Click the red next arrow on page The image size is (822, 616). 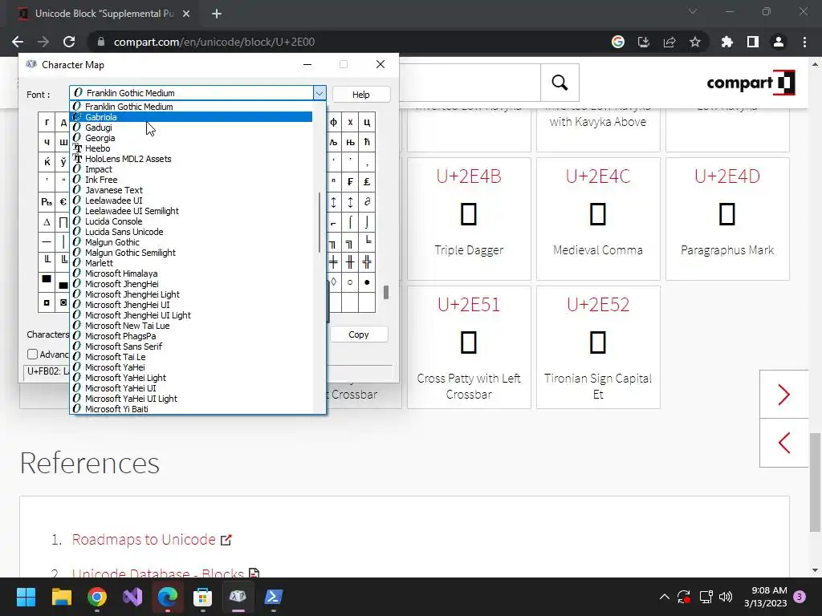pos(784,395)
